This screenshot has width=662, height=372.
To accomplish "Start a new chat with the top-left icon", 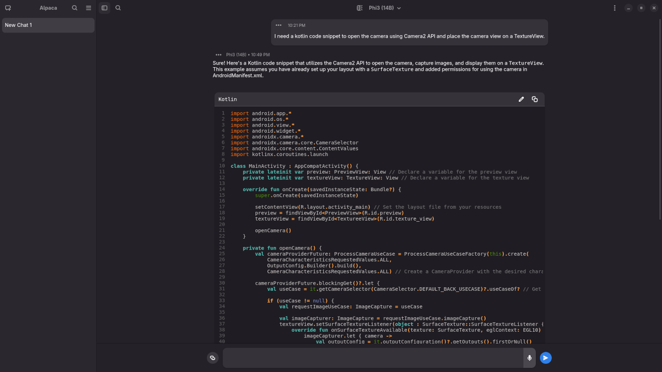I will [x=8, y=8].
